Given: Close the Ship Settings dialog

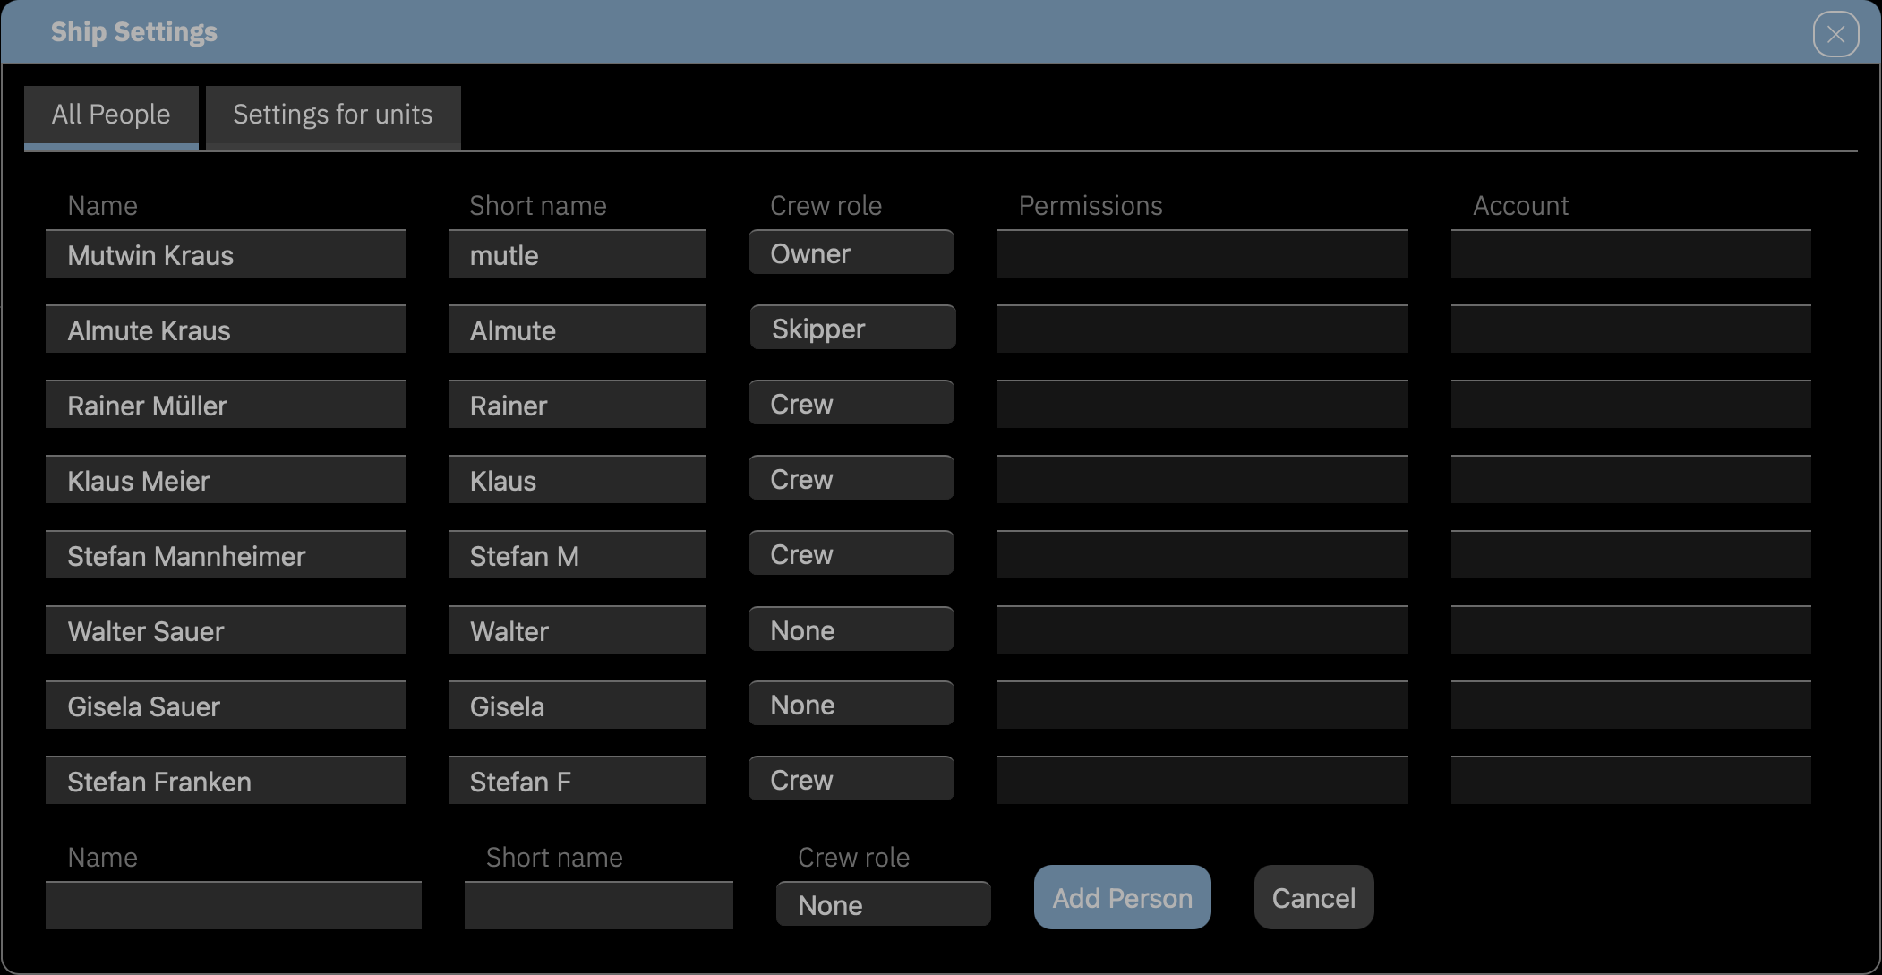Looking at the screenshot, I should pos(1835,34).
